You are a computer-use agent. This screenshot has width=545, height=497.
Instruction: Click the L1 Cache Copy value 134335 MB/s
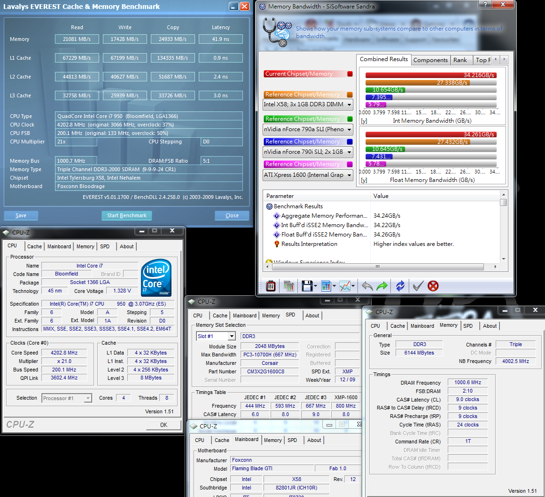[x=173, y=58]
